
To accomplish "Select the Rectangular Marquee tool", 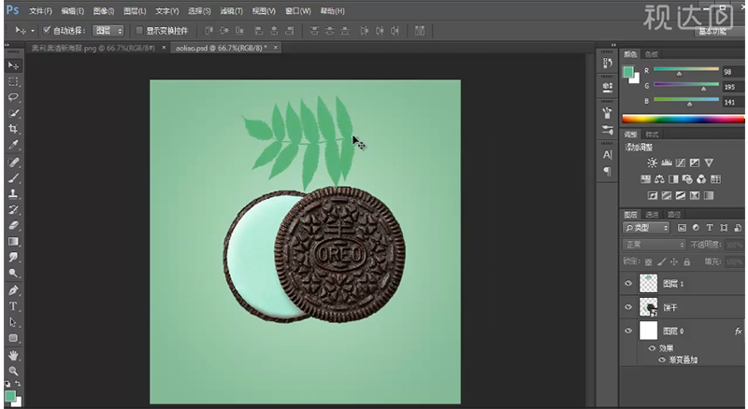I will pos(13,81).
